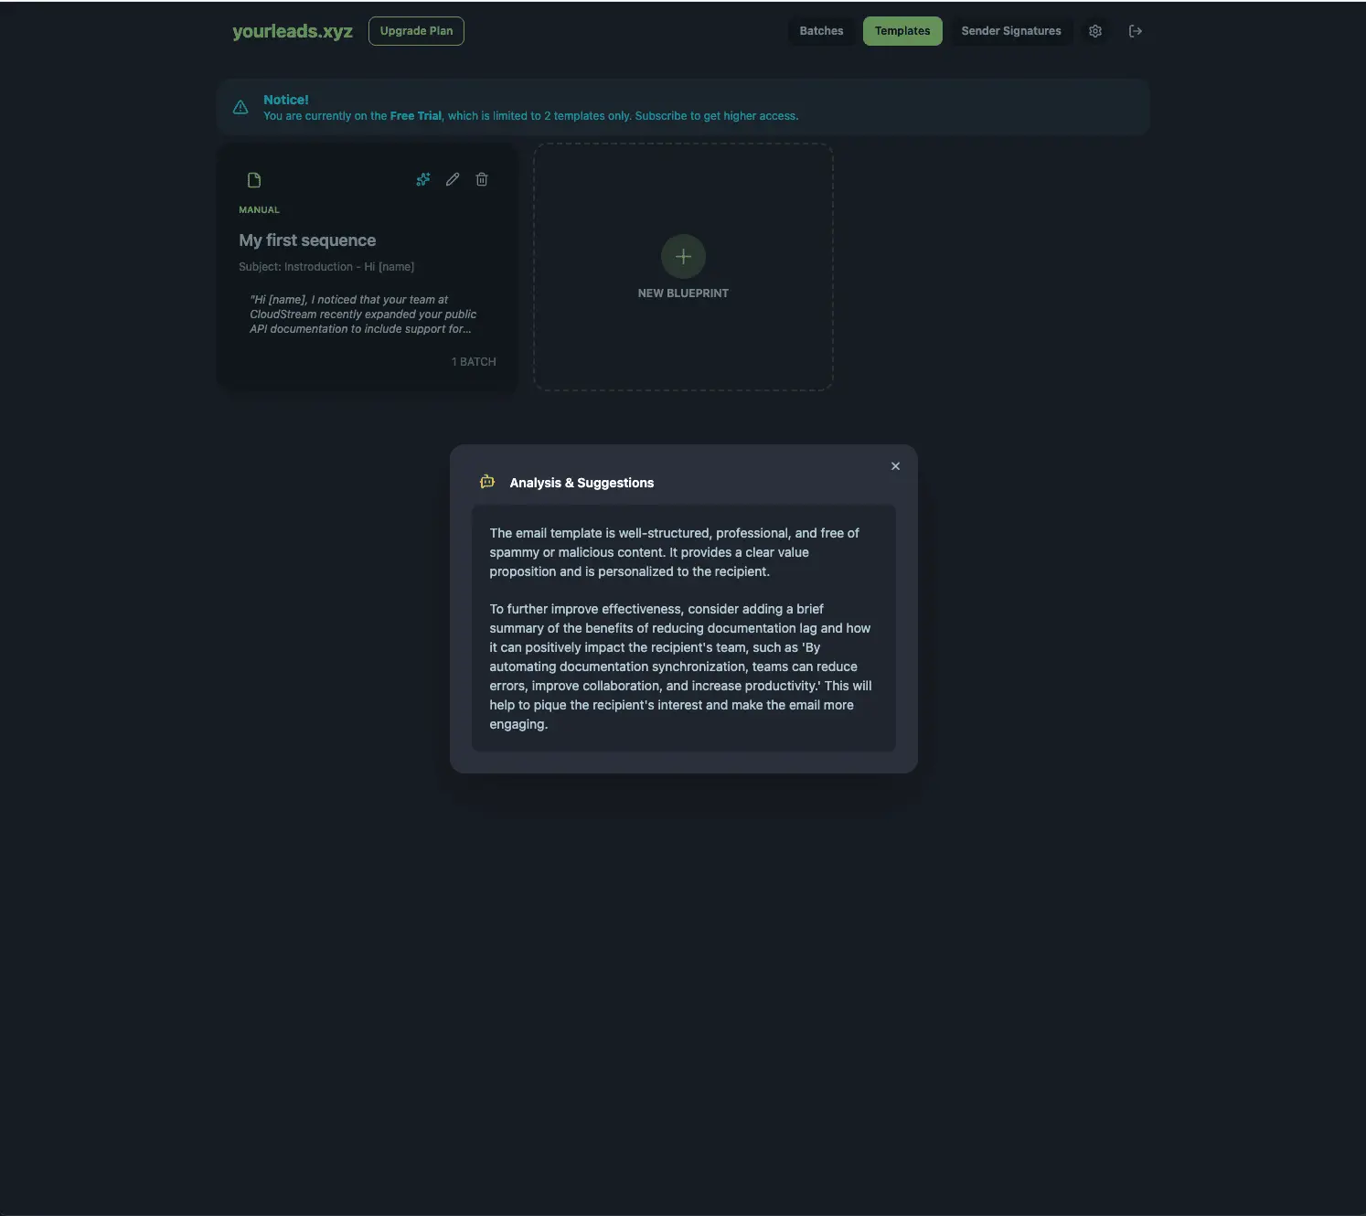Click the Upgrade Plan button
1366x1216 pixels.
416,31
